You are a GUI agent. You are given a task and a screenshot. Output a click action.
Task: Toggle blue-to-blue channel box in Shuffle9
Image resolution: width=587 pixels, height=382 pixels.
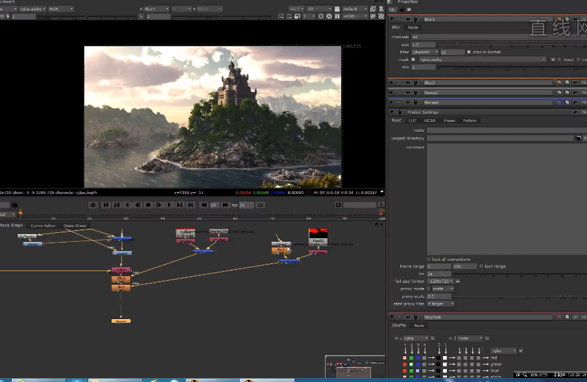(x=418, y=371)
